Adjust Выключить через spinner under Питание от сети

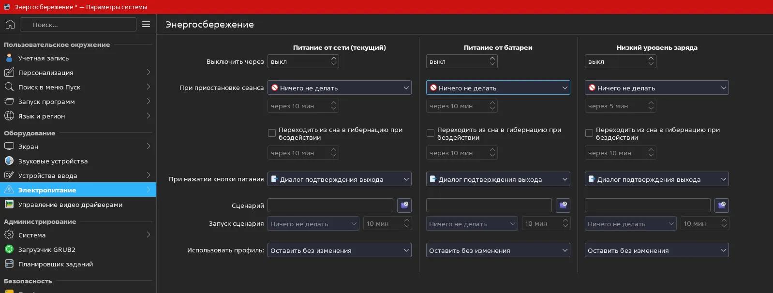[303, 61]
